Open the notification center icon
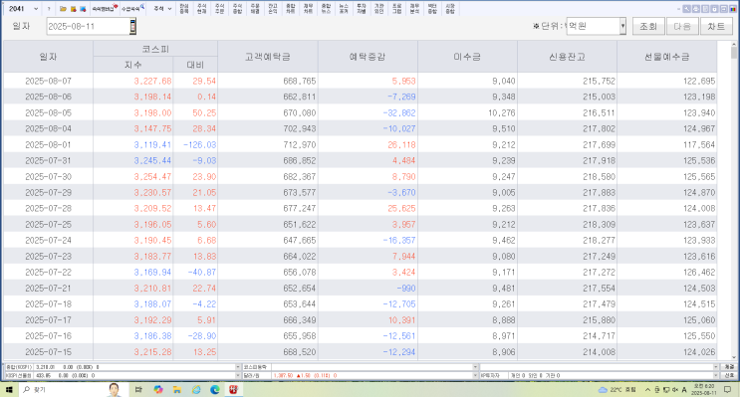The width and height of the screenshot is (740, 397). [x=728, y=389]
